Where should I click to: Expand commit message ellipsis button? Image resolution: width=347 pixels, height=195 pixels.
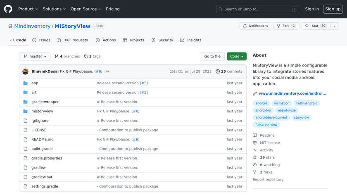(x=107, y=71)
